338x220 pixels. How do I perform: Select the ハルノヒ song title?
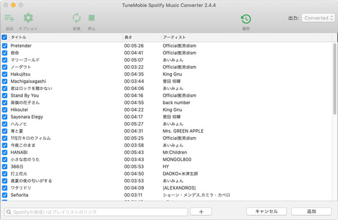point(19,124)
